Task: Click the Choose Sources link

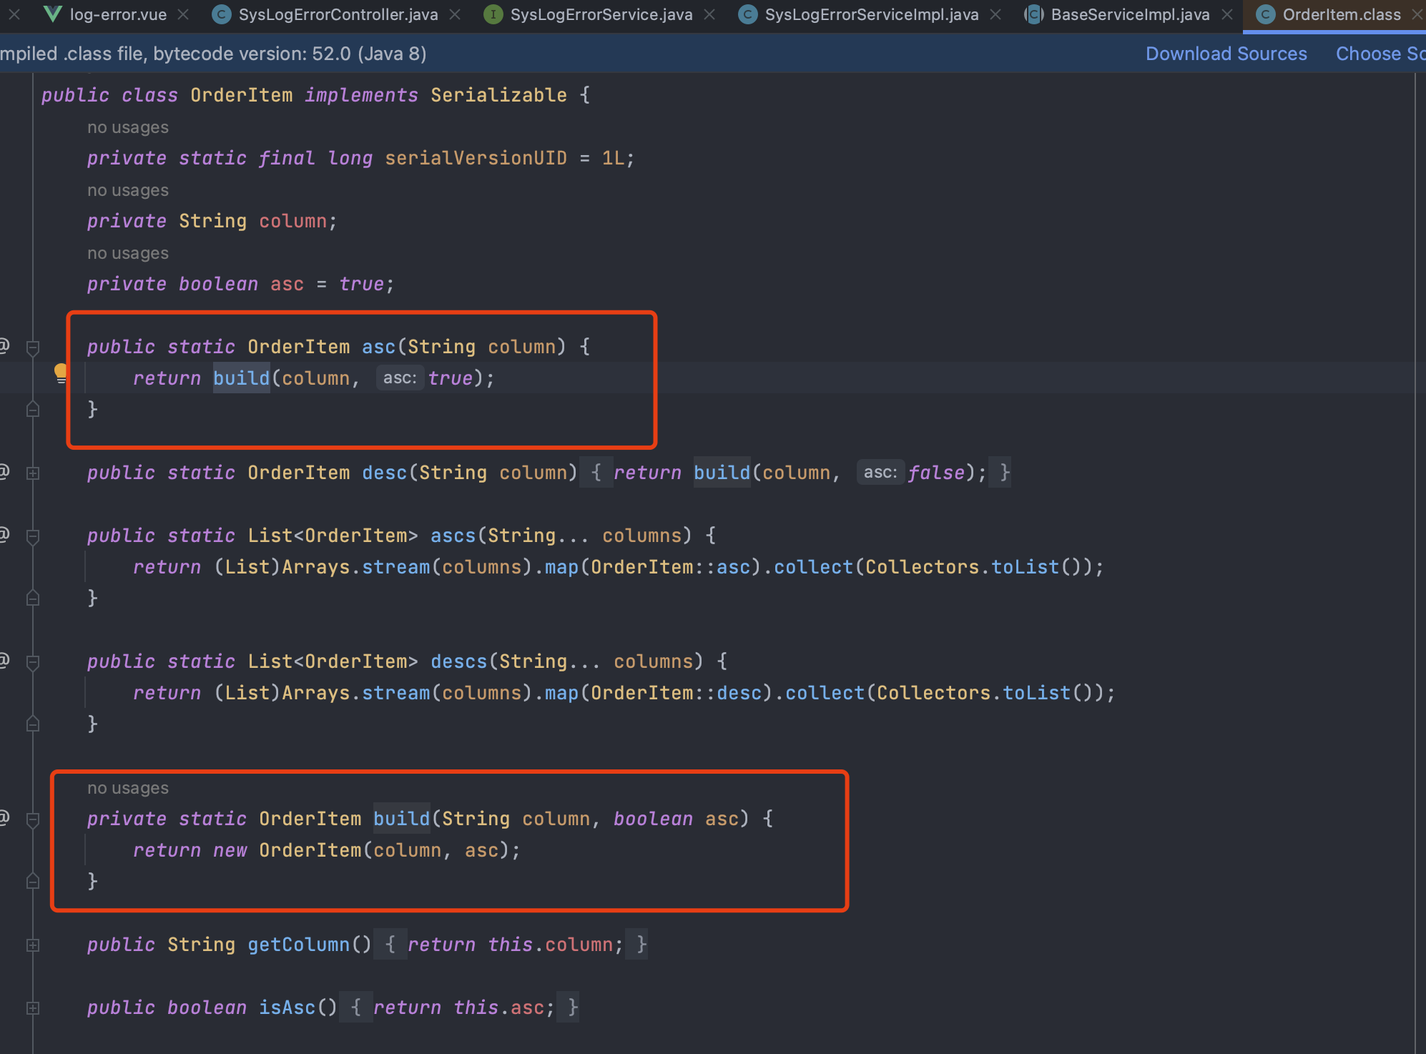Action: (1379, 54)
